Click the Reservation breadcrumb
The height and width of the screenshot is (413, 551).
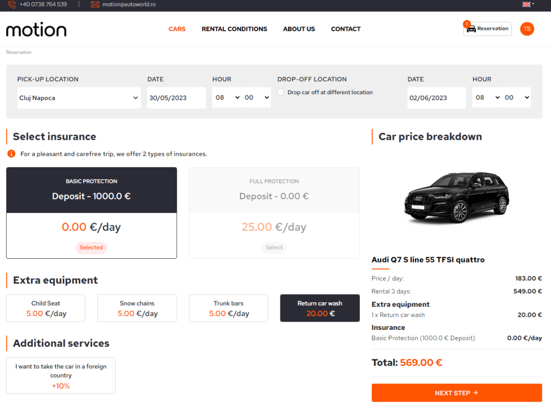(19, 52)
